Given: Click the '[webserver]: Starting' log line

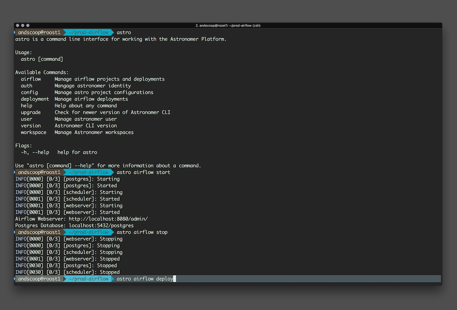Looking at the screenshot, I should (x=69, y=206).
